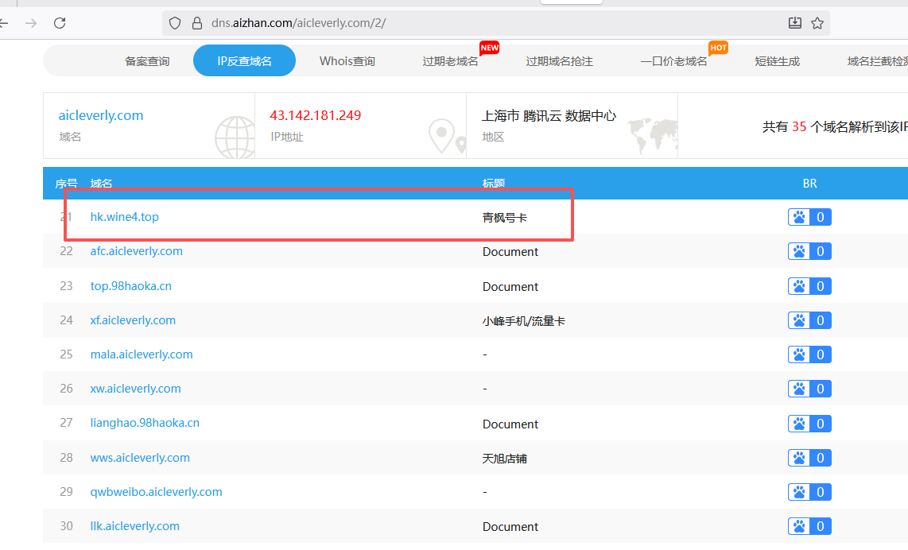Click Baidu rank badge for wws.aicleverly.com
This screenshot has height=550, width=908.
pos(809,457)
